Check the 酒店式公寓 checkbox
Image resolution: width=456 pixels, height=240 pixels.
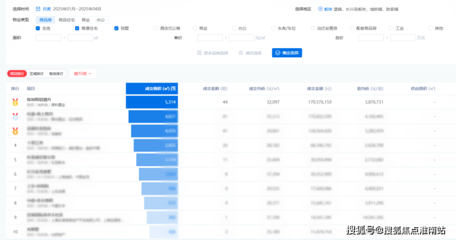point(155,28)
